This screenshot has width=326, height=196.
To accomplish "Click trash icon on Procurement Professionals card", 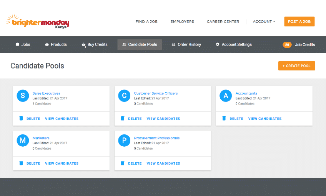I will point(123,163).
